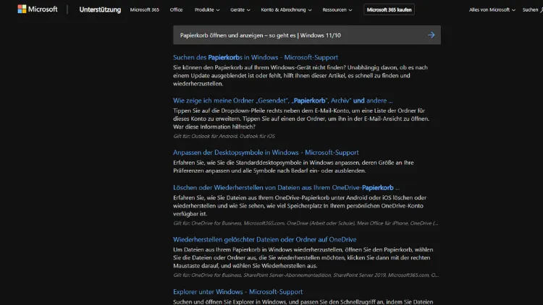543x305 pixels.
Task: Expand Konto & Abrechnung dropdown
Action: 286,9
